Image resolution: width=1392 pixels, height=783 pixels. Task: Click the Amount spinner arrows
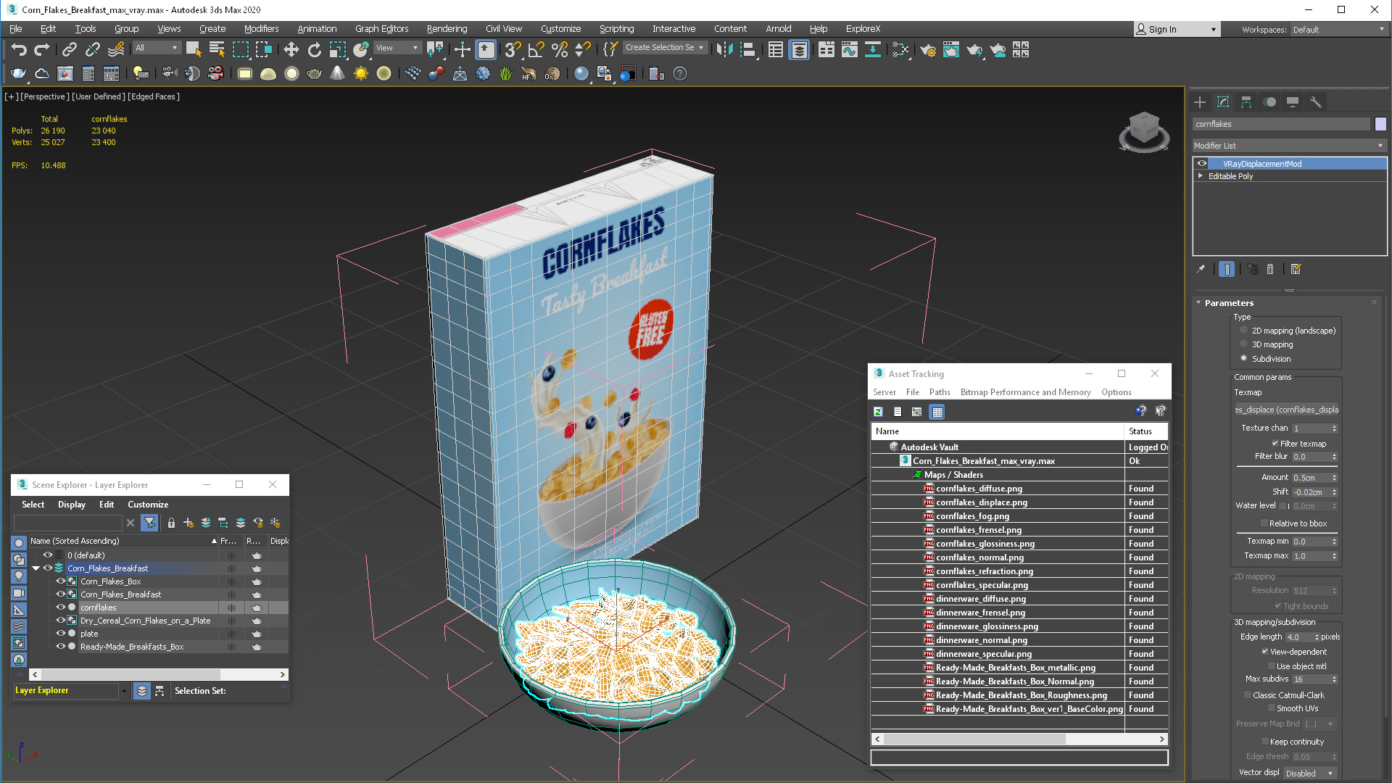point(1334,478)
